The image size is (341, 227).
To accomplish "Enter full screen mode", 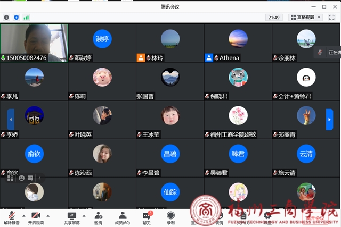I will pyautogui.click(x=331, y=18).
